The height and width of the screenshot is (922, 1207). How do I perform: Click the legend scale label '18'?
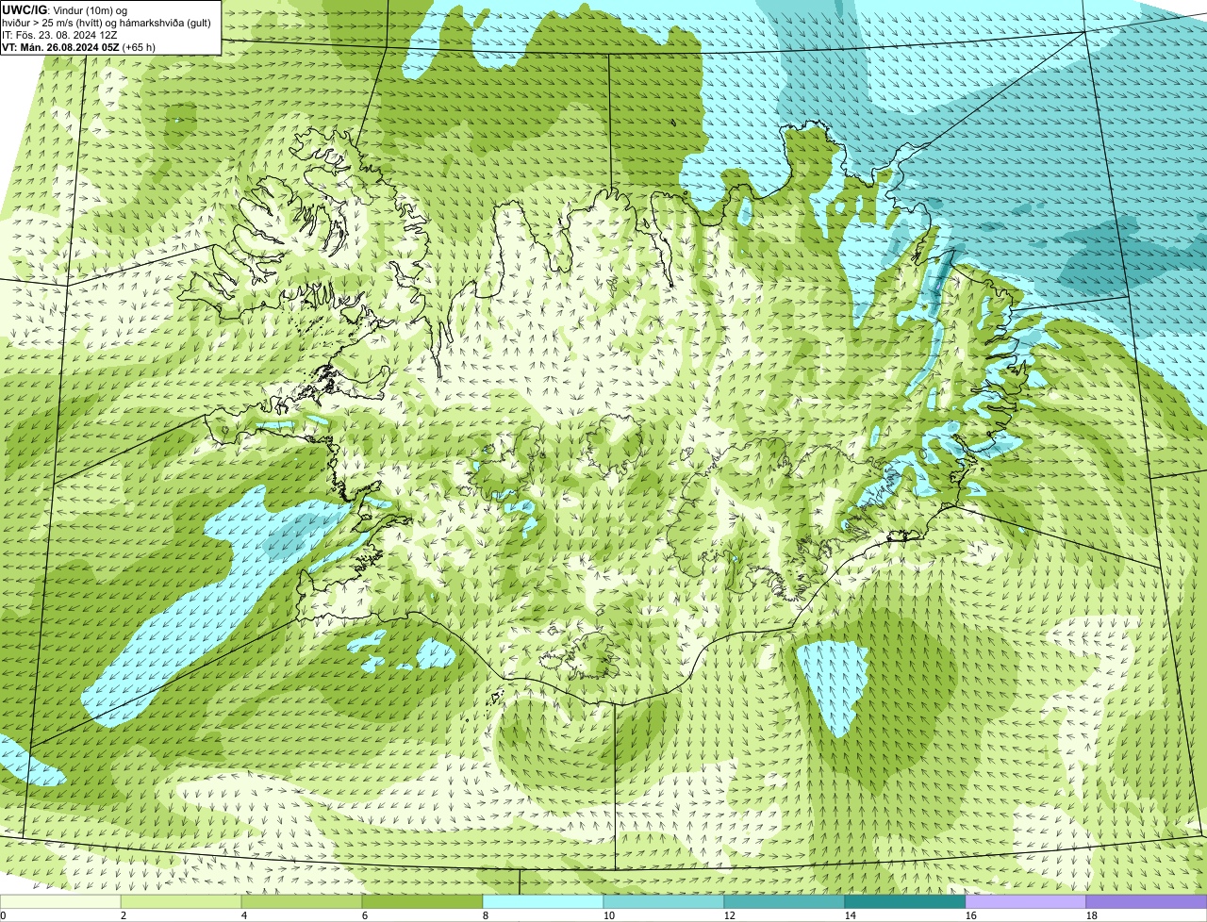1092,915
